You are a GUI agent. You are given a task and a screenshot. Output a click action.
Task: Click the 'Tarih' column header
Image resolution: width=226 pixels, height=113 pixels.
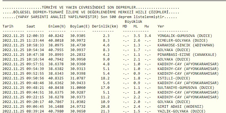[x=8, y=26]
